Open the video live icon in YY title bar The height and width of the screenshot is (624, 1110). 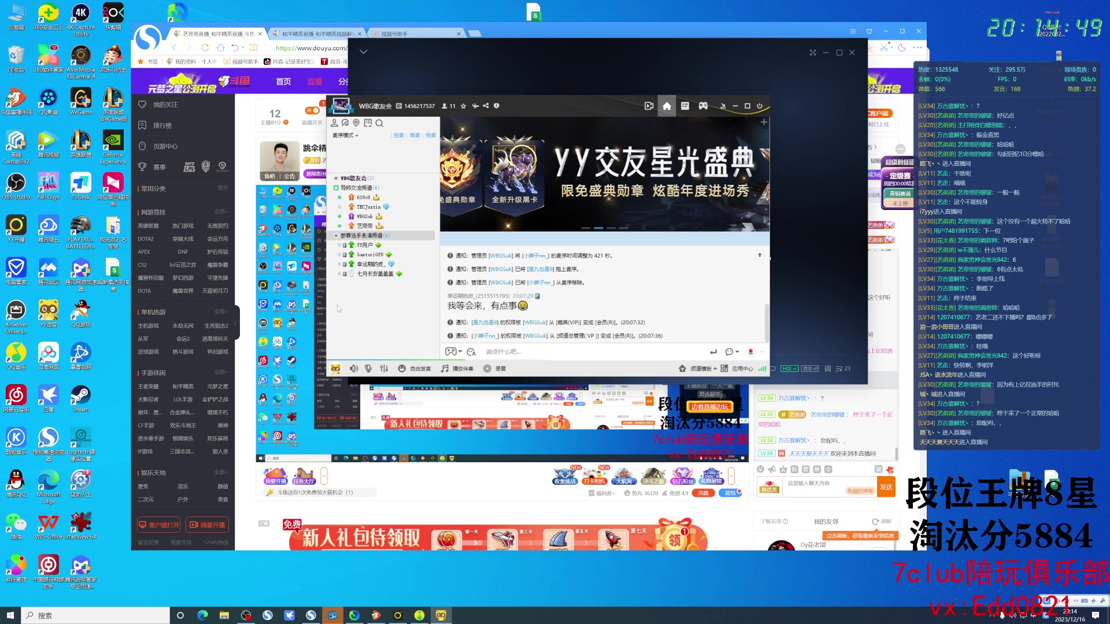(x=649, y=106)
